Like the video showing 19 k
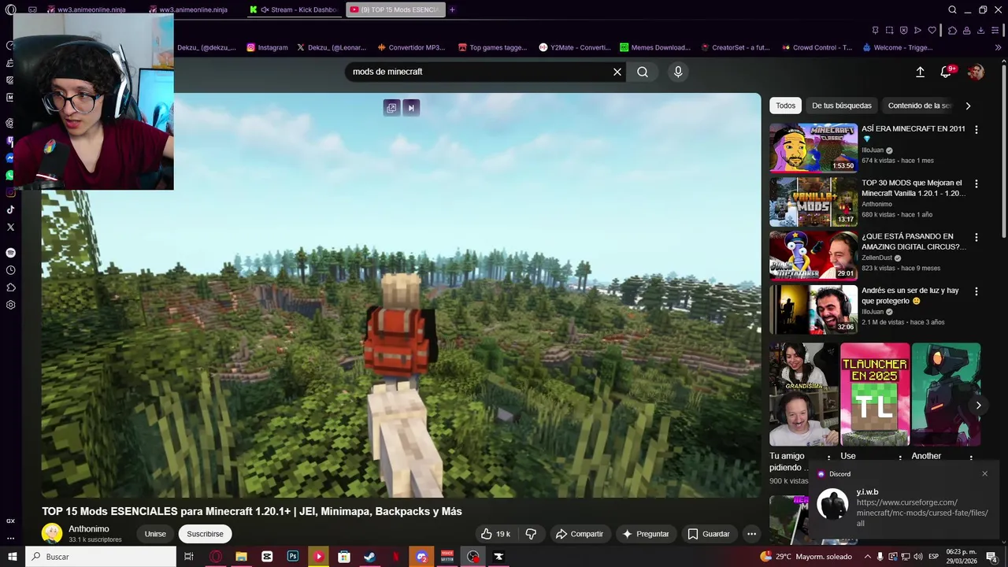The image size is (1008, 567). click(x=496, y=534)
